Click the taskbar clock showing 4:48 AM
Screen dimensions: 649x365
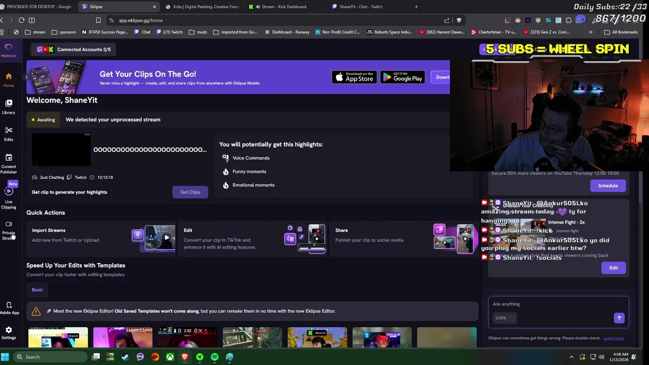point(620,357)
